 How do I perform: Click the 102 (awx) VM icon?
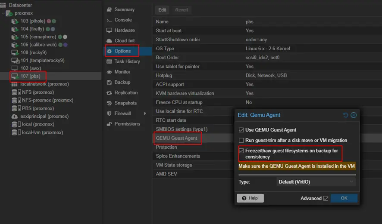[15, 68]
